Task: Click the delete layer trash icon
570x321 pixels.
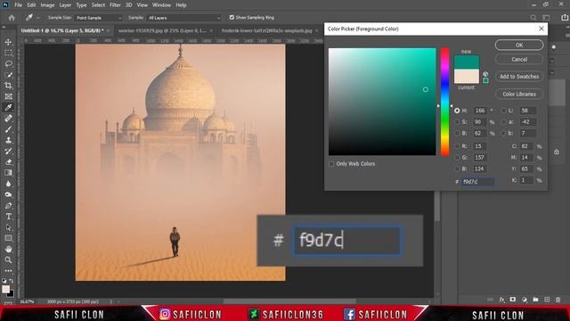Action: (558, 300)
